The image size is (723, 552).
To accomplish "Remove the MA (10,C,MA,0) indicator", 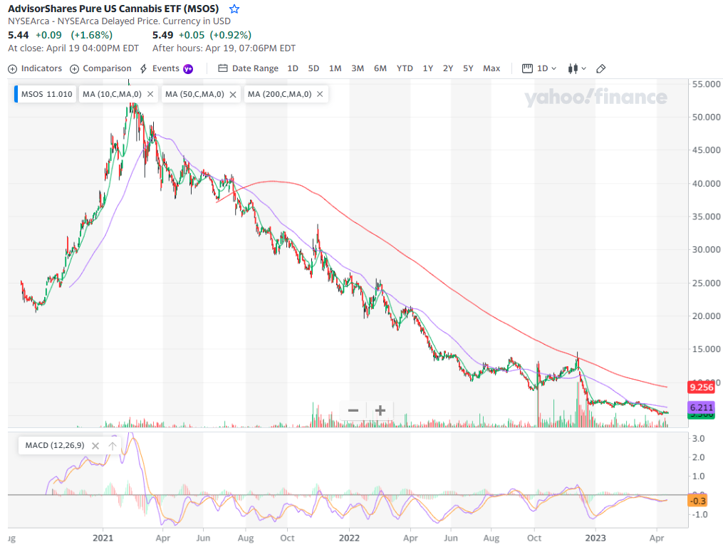I will pyautogui.click(x=150, y=94).
